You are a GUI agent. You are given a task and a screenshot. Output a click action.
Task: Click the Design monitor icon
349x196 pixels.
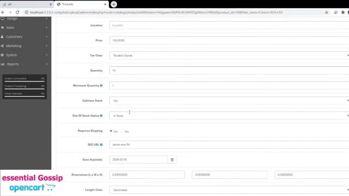(2, 19)
